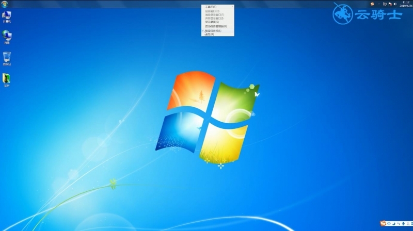Open Sogou soft keyboard icon
This screenshot has height=231, width=413.
[x=408, y=224]
